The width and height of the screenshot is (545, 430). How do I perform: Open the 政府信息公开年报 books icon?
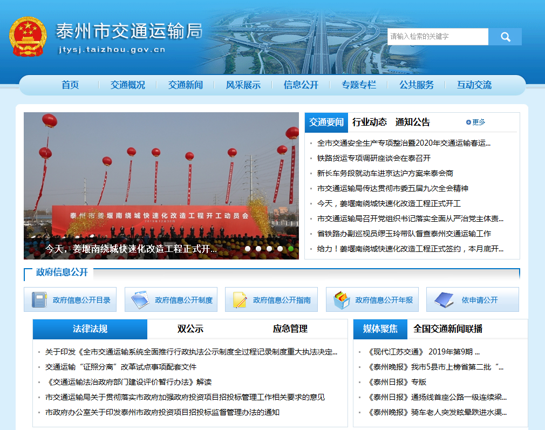(341, 300)
